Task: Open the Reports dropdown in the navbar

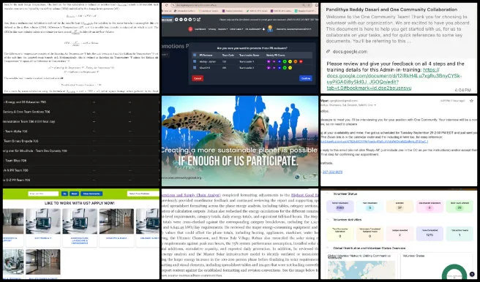Action: pyautogui.click(x=222, y=29)
